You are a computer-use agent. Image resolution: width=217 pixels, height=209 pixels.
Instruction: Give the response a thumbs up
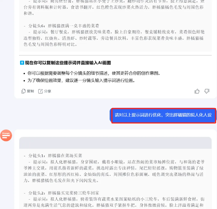pyautogui.click(x=197, y=91)
